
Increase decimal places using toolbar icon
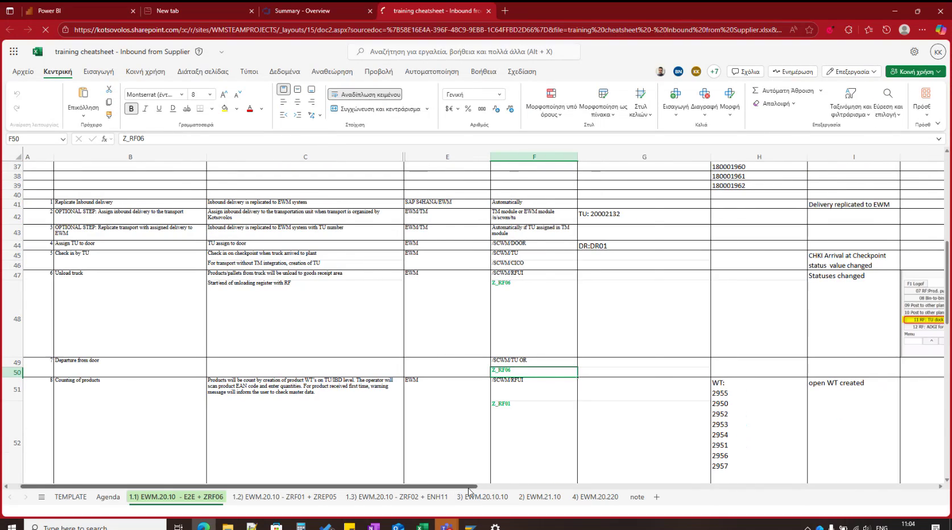click(495, 109)
